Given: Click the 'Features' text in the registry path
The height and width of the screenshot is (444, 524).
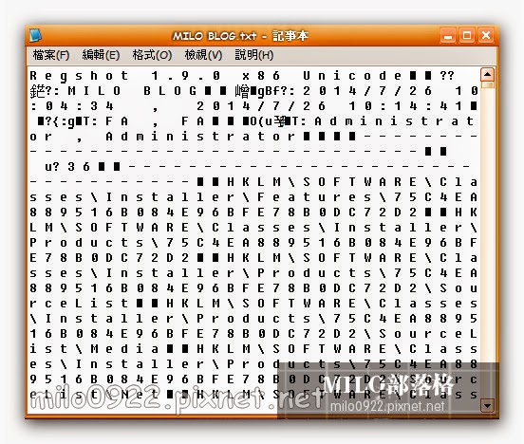Looking at the screenshot, I should coord(314,197).
